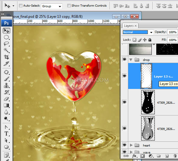Pick the Clone Stamp tool

click(x=6, y=85)
